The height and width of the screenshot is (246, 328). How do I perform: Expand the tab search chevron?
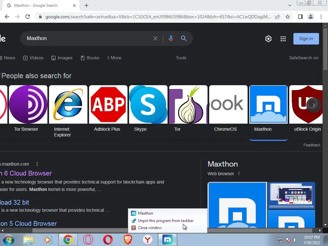[290, 5]
